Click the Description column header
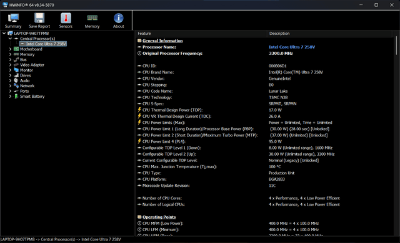400x243 pixels. point(330,34)
